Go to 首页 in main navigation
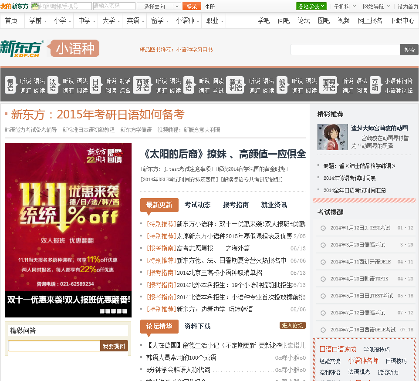The height and width of the screenshot is (381, 419). point(11,20)
